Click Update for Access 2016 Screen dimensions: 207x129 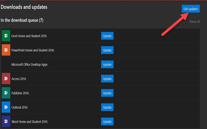click(107, 79)
